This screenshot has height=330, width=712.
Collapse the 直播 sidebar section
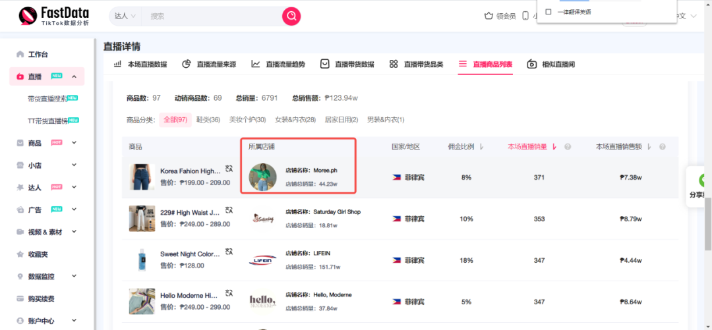point(74,76)
